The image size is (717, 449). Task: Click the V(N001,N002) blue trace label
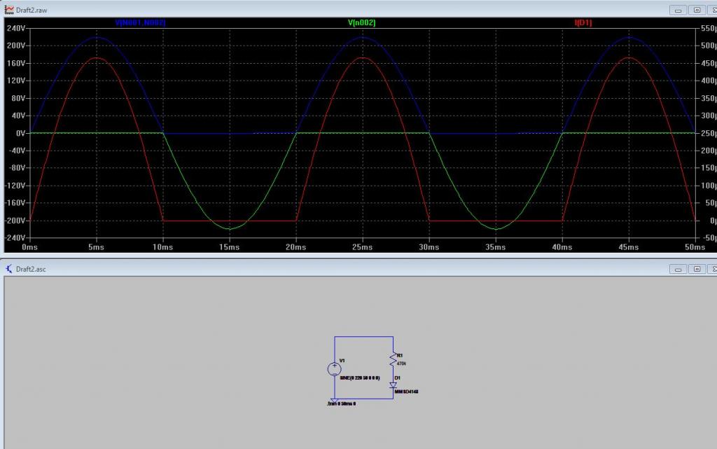[140, 23]
